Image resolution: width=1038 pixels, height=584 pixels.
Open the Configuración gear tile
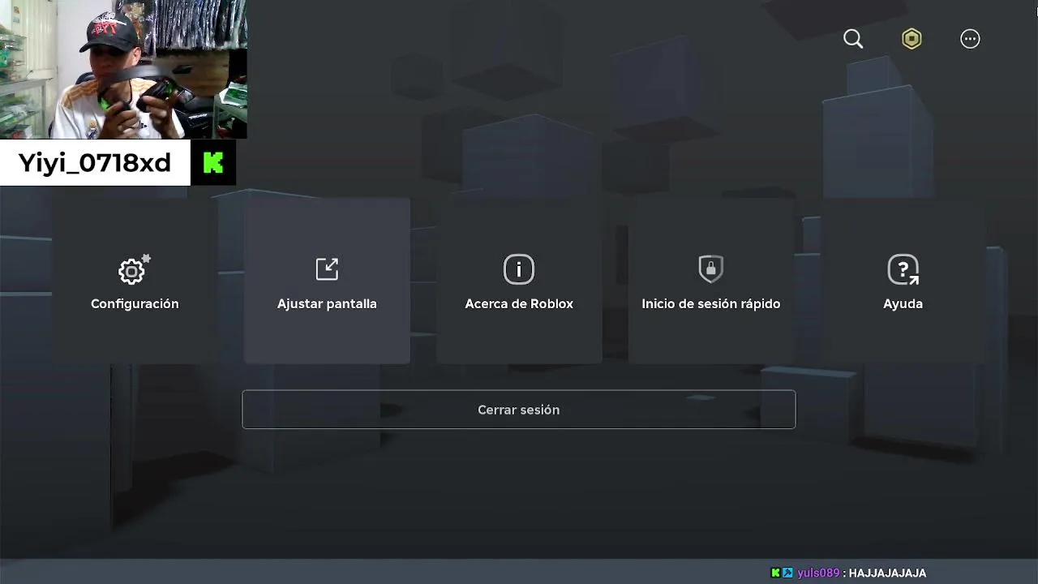(x=135, y=281)
